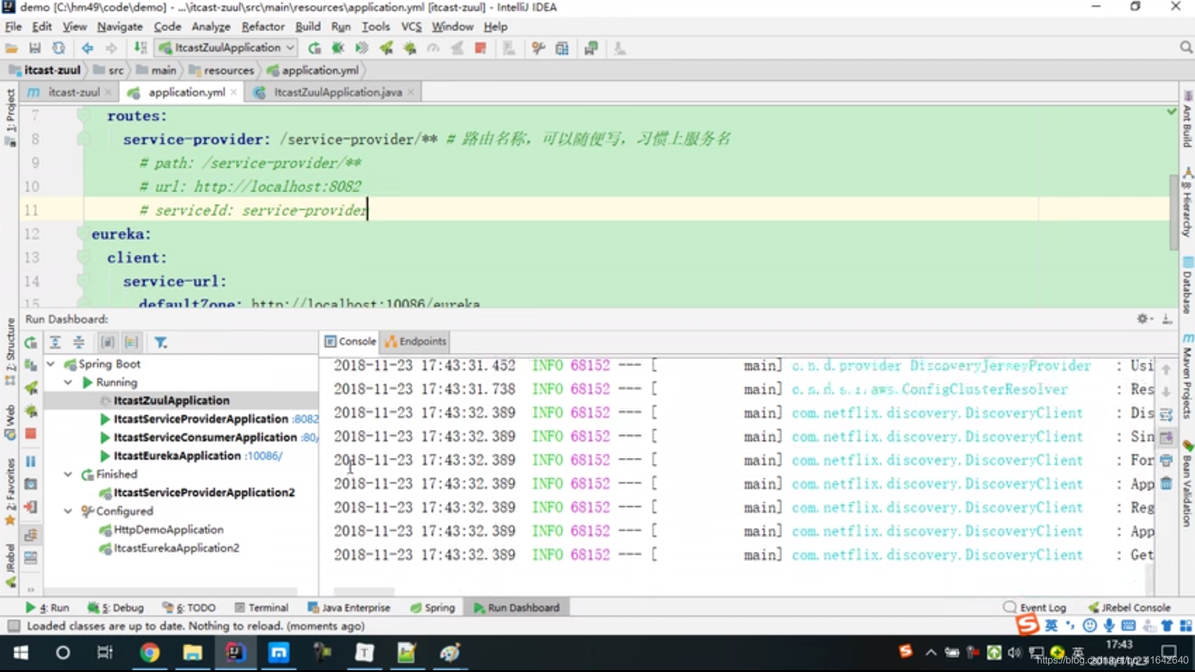The height and width of the screenshot is (672, 1195).
Task: Stop process via red square in dashboard sidebar
Action: 30,434
